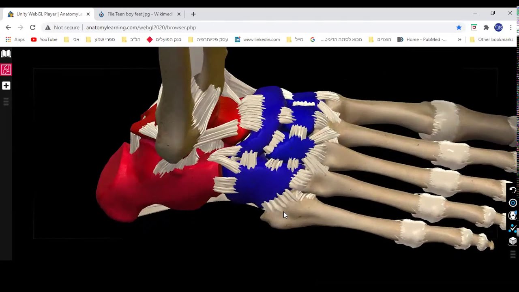The width and height of the screenshot is (519, 292).
Task: Click the pelvis body-region icon on right
Action: coord(513,216)
